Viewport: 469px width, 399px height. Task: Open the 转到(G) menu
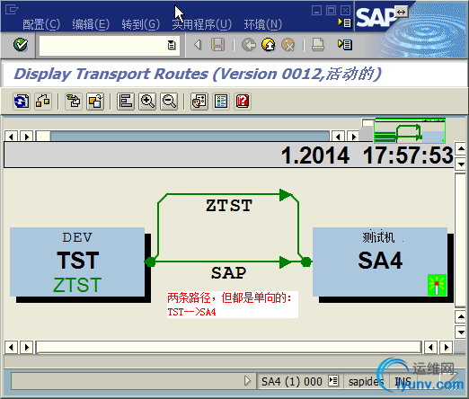pyautogui.click(x=141, y=24)
